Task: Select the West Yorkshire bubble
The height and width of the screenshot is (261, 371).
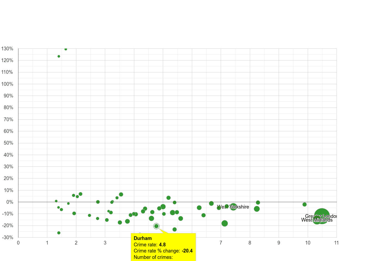Action: [233, 207]
